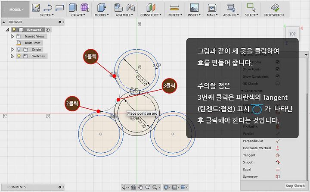
Task: Open the Add-Ins menu
Action: [231, 15]
